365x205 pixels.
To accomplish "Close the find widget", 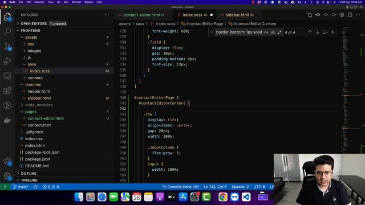I will (x=332, y=32).
